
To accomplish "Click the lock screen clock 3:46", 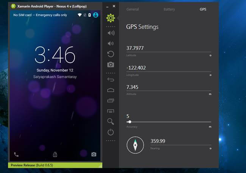I will (x=55, y=55).
